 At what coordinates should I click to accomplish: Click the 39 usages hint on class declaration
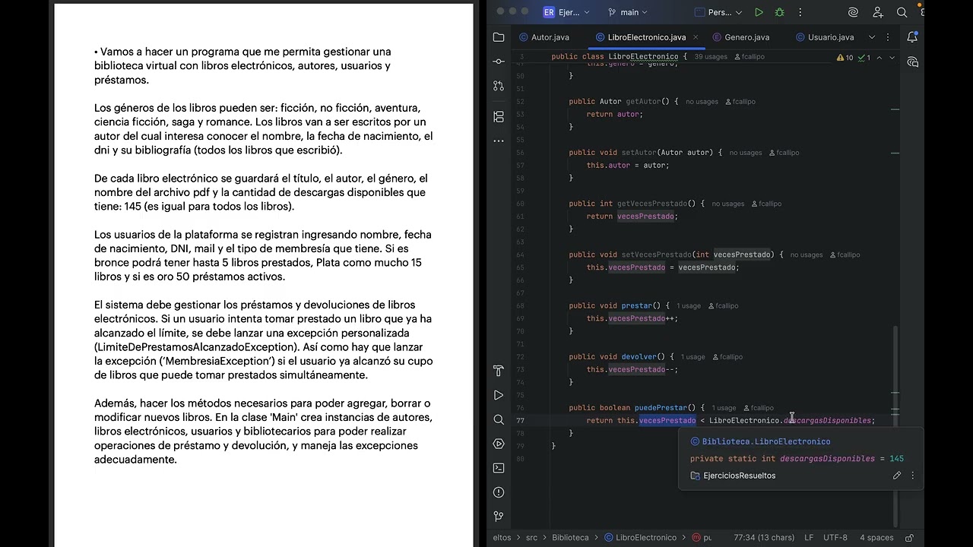tap(711, 57)
